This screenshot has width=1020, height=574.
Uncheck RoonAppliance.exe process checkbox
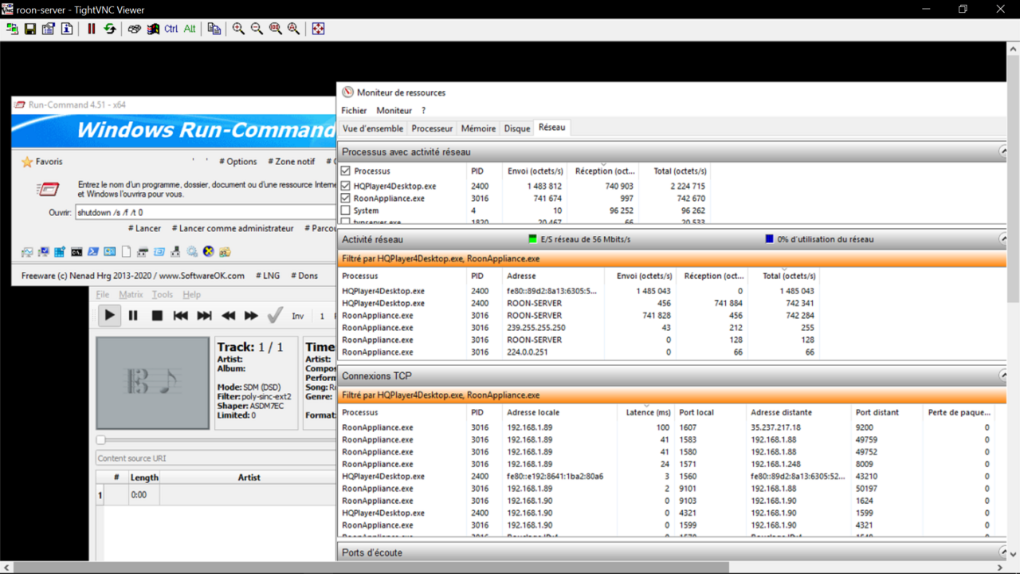pos(346,199)
